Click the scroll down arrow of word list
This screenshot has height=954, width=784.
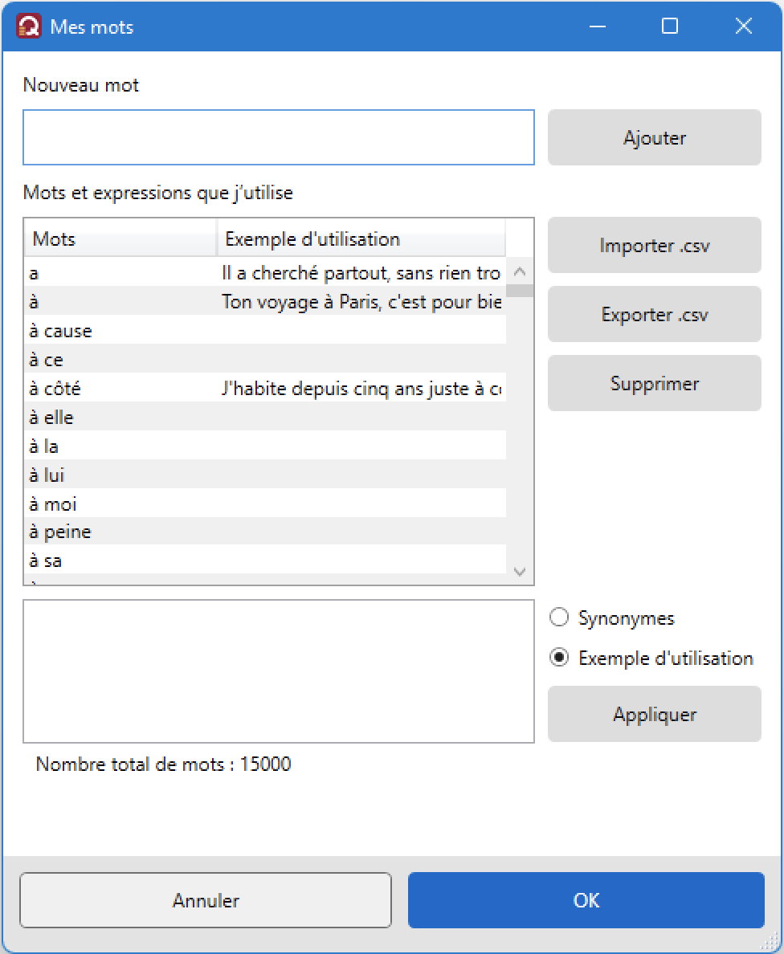click(x=520, y=571)
